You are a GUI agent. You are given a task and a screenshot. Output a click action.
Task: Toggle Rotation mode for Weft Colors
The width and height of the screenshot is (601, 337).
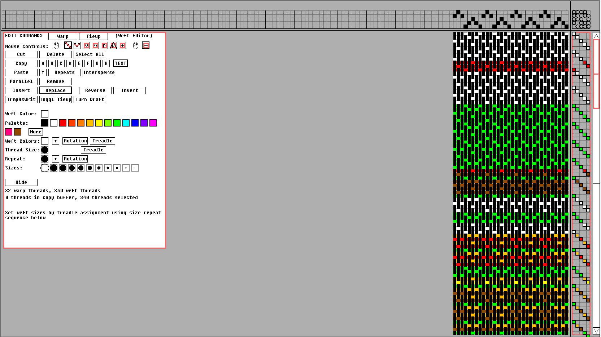(75, 141)
